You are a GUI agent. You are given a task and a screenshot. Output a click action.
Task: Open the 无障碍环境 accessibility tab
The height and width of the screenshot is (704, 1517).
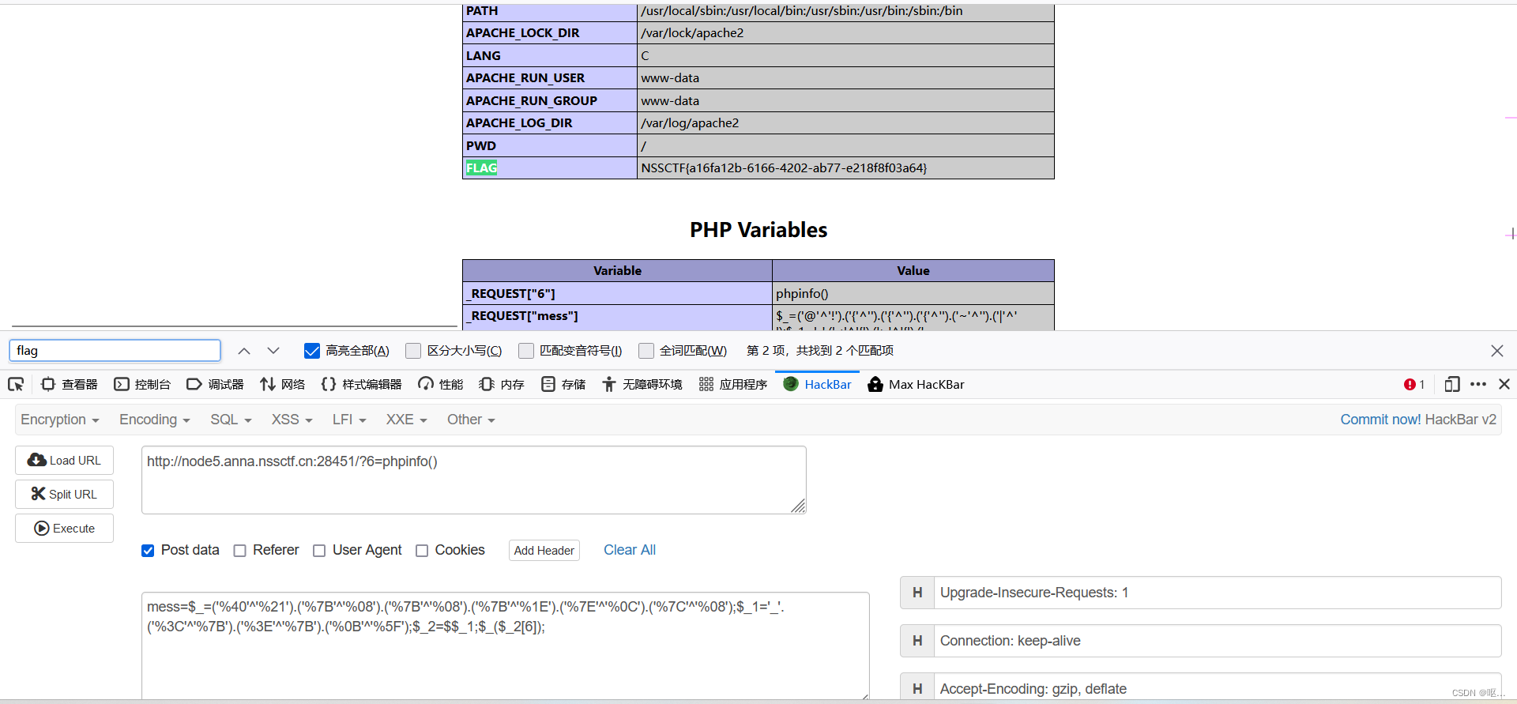click(x=642, y=384)
